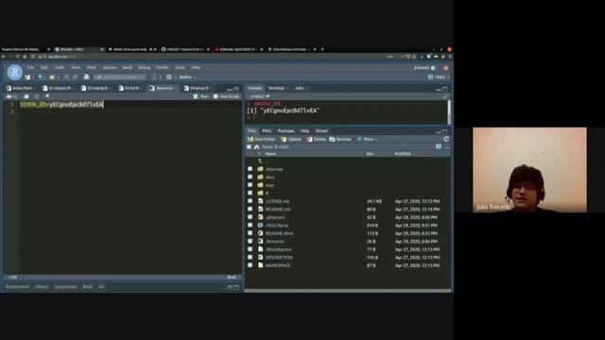
Task: Click the Run Script button
Action: (227, 96)
